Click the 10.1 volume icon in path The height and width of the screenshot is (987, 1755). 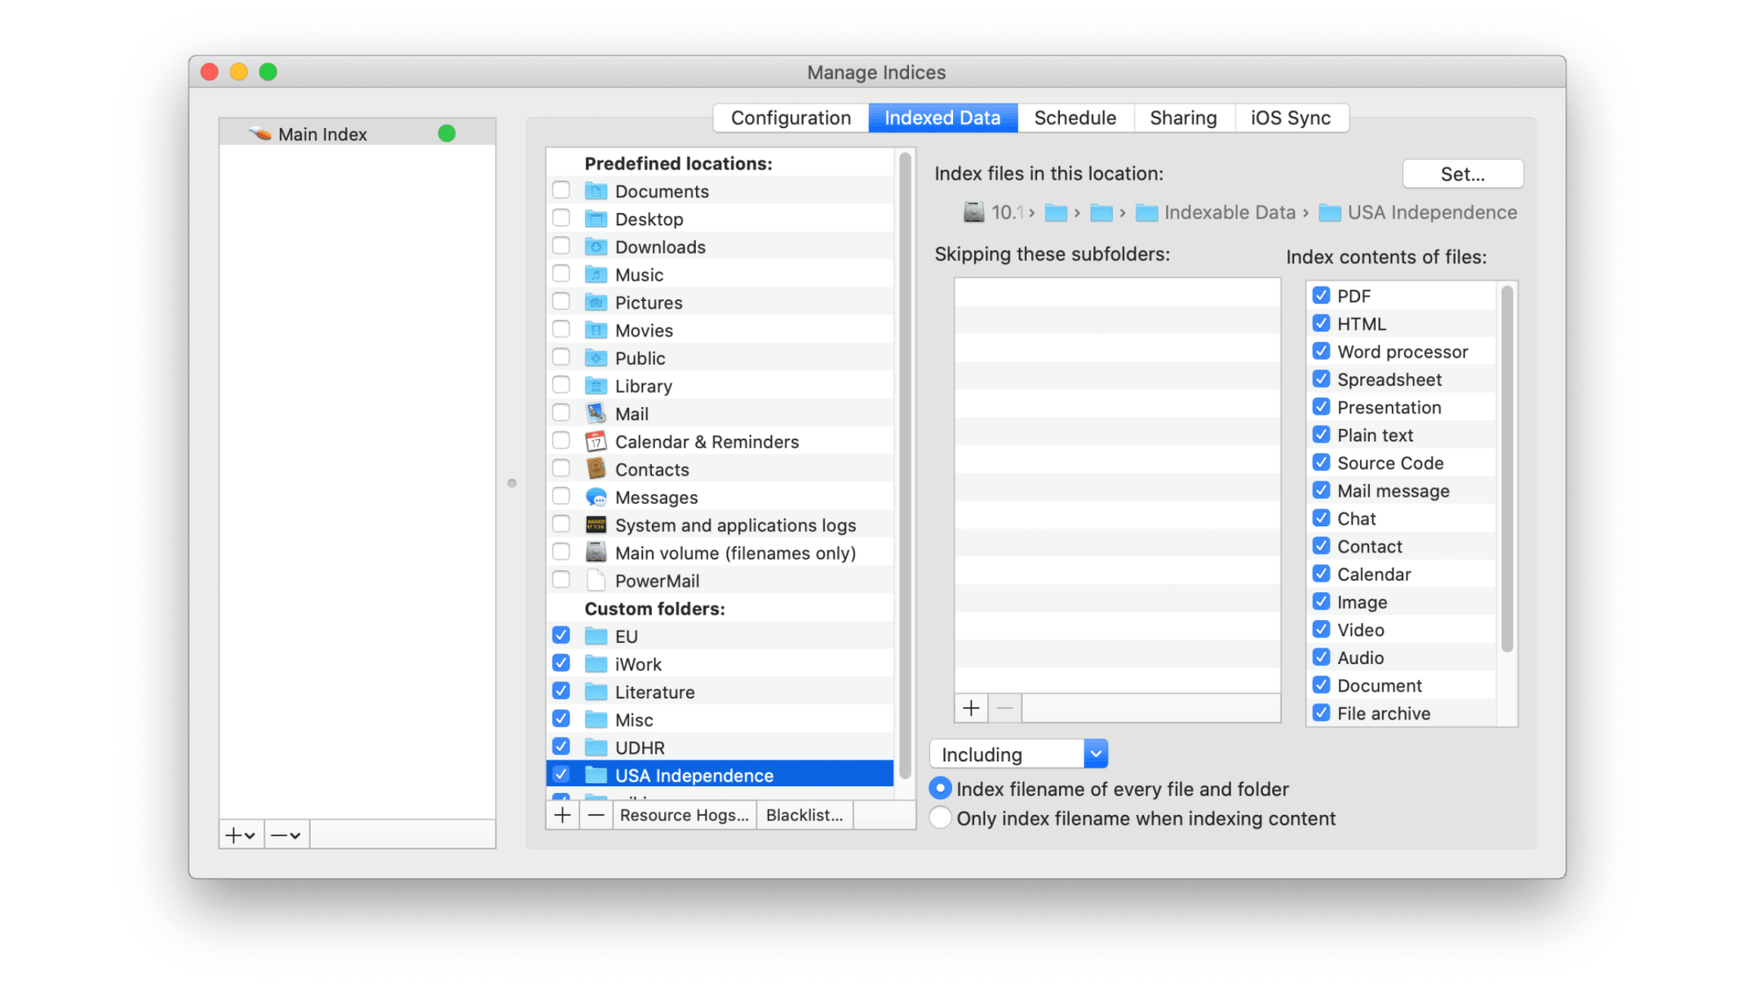(973, 212)
